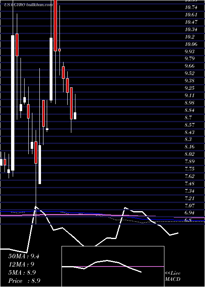The width and height of the screenshot is (205, 287).
Task: Select the 8.16 price axis label
Action: (x=189, y=147)
